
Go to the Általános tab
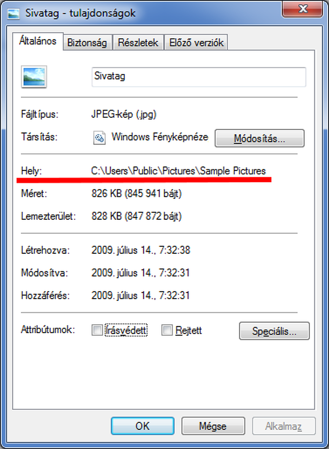coord(38,41)
